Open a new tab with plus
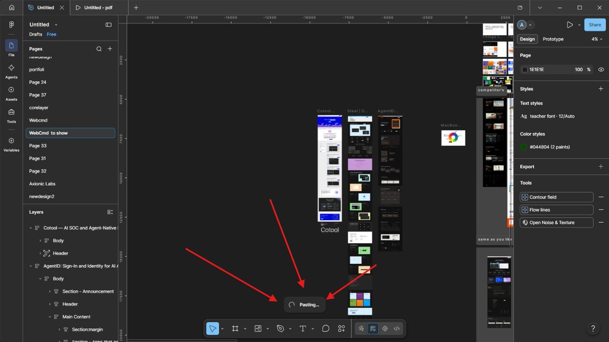Screen dimensions: 609x342 (x=136, y=8)
